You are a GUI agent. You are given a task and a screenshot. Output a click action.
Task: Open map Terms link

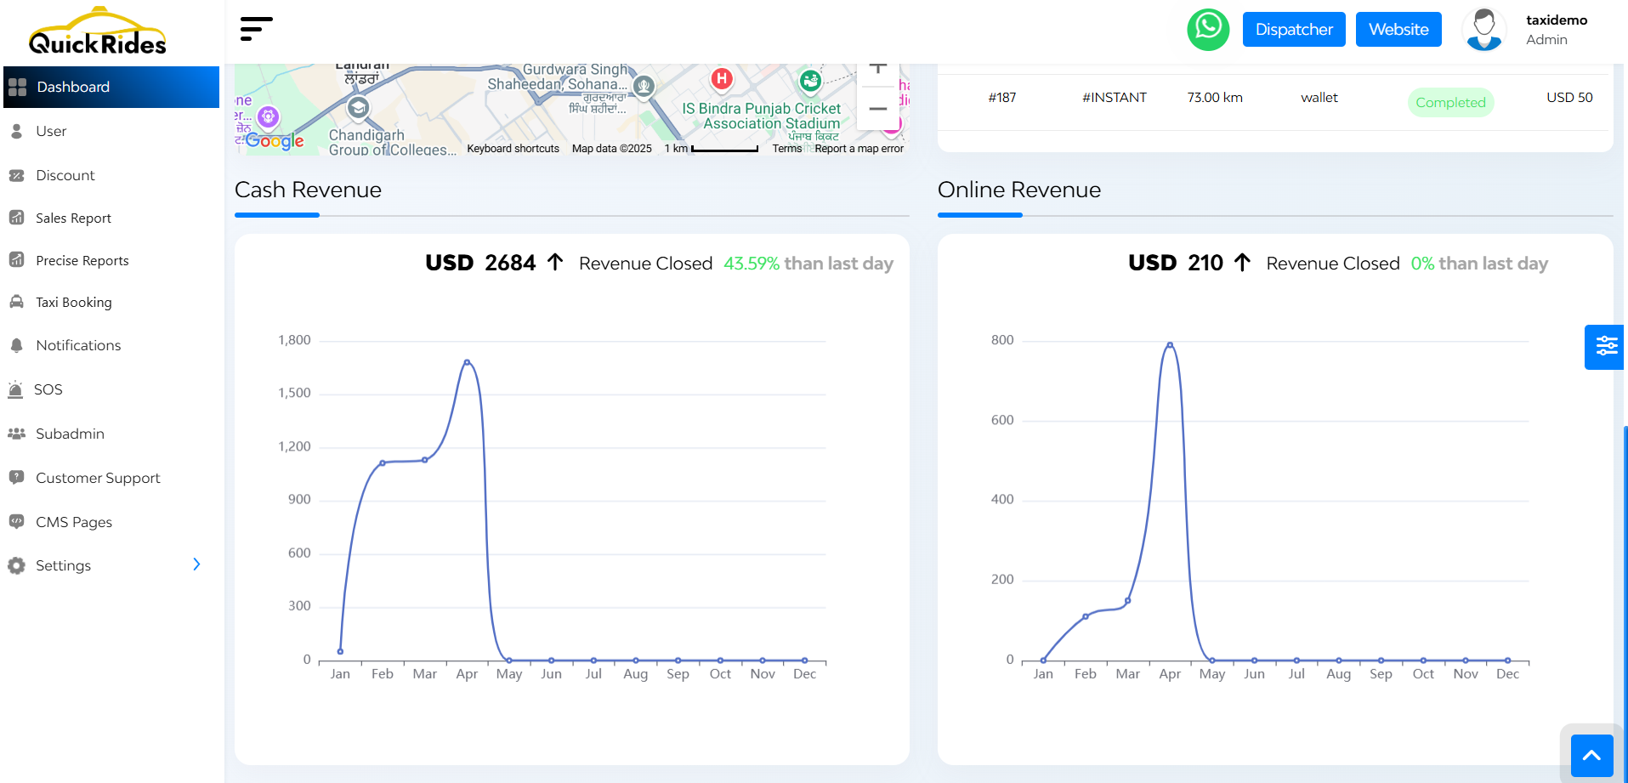(x=787, y=148)
